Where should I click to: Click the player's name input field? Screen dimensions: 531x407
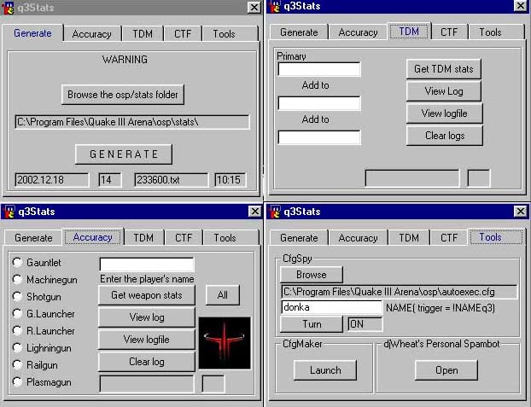[x=147, y=265]
